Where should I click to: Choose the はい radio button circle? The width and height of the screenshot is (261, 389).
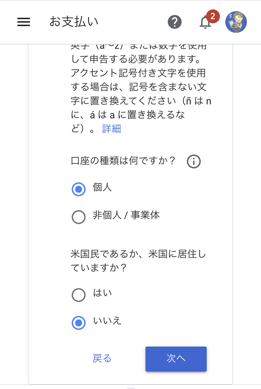[79, 295]
